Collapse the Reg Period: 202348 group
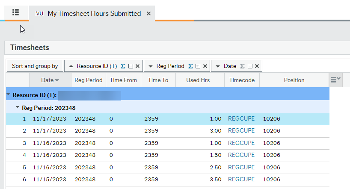 point(18,107)
